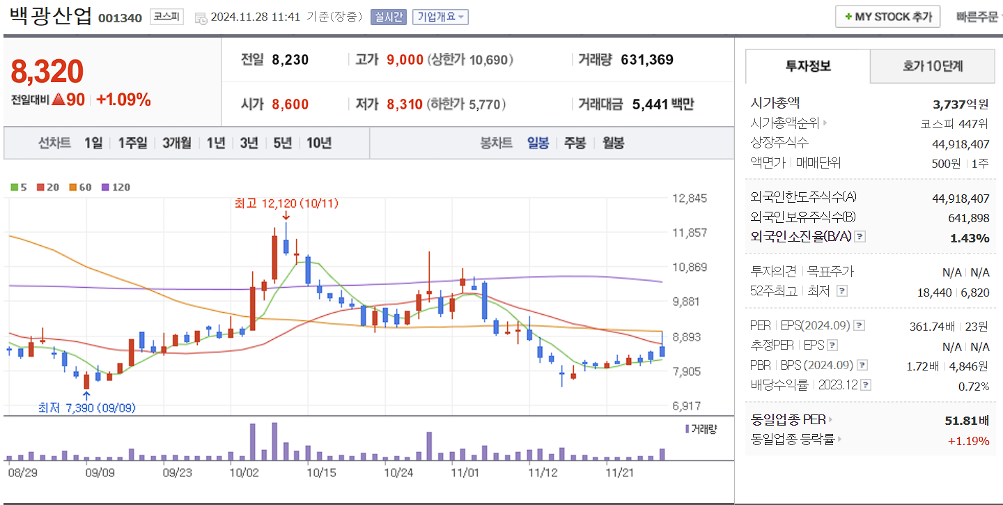Viewport: 1003px width, 505px height.
Task: Click the calendar icon beside the date 2024.11.28
Action: pos(201,18)
